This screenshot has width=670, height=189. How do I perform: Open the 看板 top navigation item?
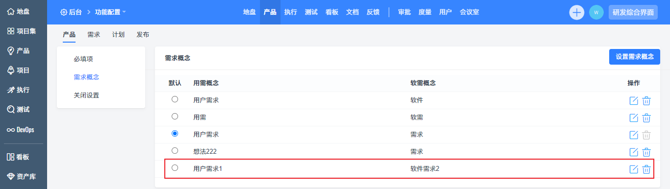pos(332,12)
